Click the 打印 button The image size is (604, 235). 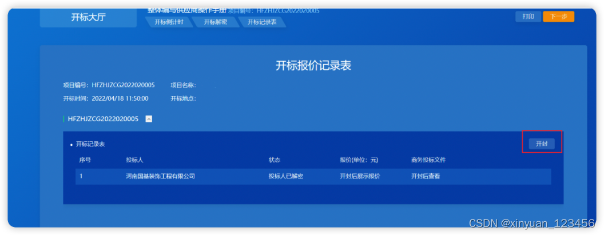point(528,17)
